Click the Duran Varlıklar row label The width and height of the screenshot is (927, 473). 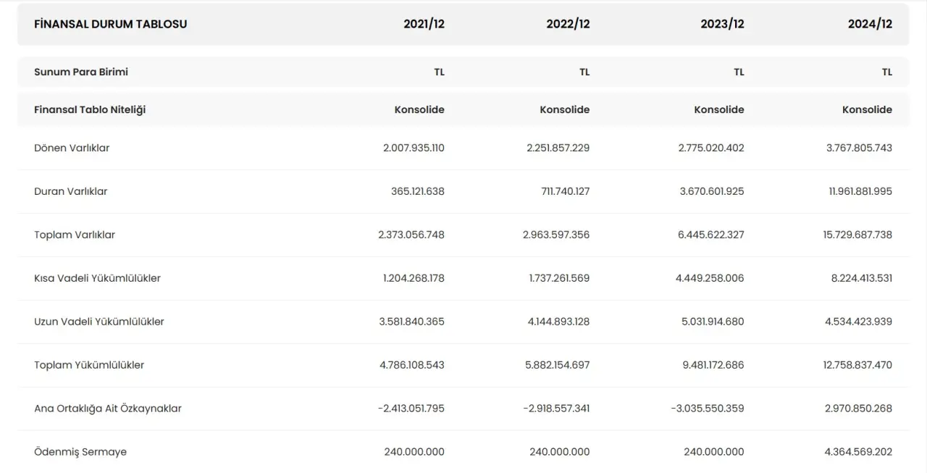click(x=70, y=191)
